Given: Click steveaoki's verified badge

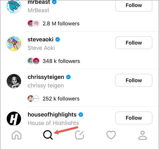Looking at the screenshot, I should [x=58, y=40].
